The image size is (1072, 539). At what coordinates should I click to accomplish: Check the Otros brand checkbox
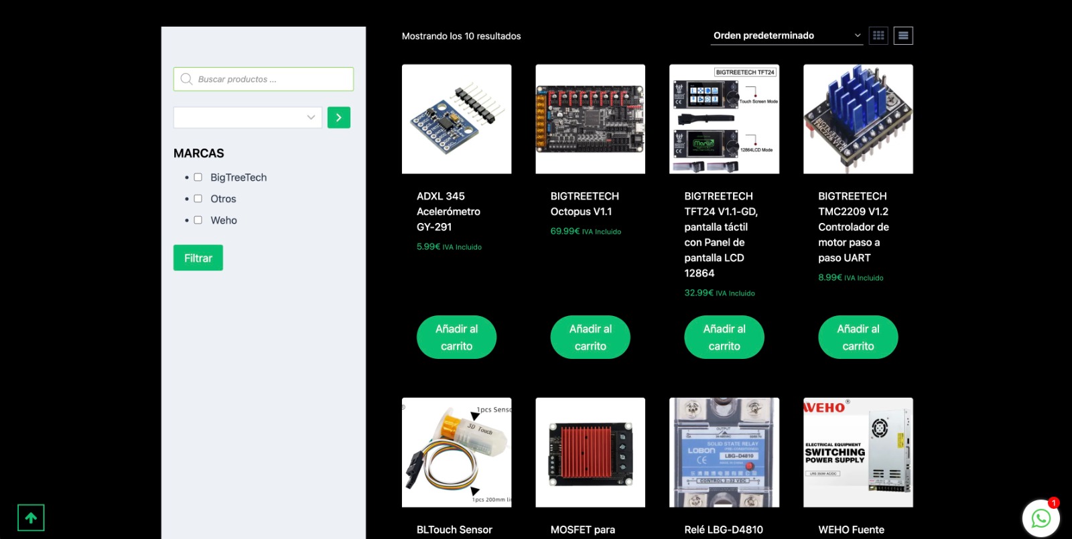point(198,199)
